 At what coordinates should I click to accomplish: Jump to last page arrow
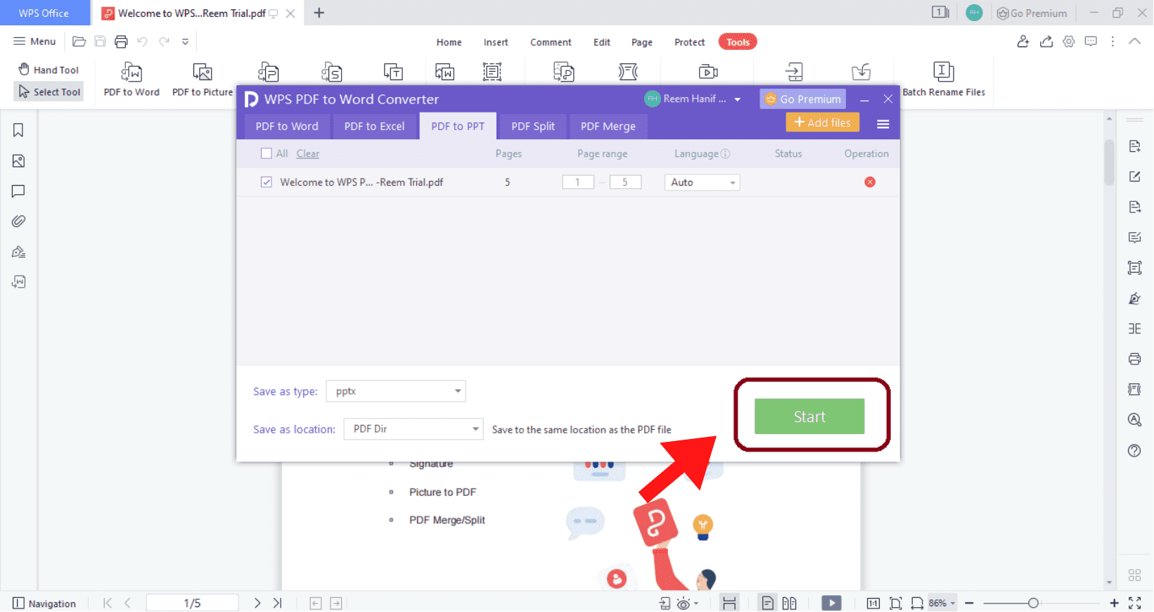click(277, 603)
